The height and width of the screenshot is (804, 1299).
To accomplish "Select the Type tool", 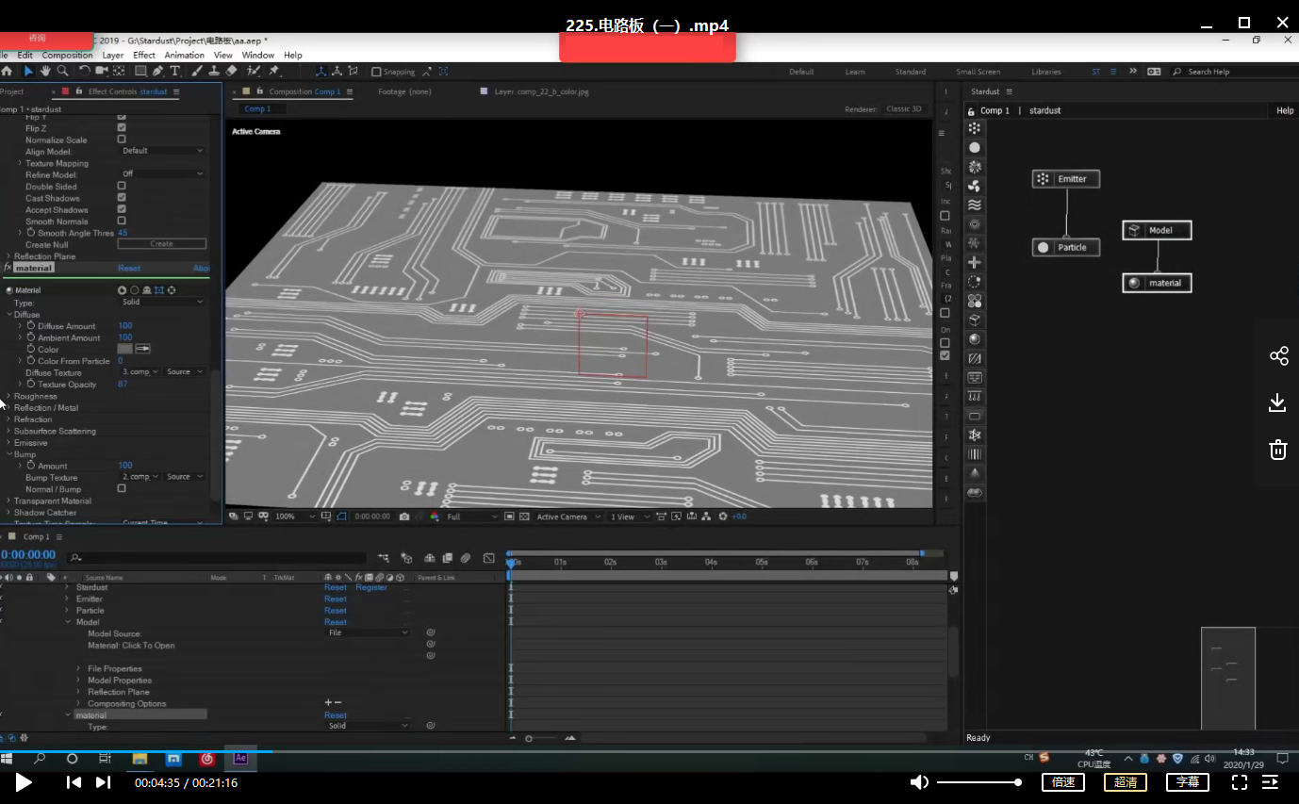I will click(175, 71).
